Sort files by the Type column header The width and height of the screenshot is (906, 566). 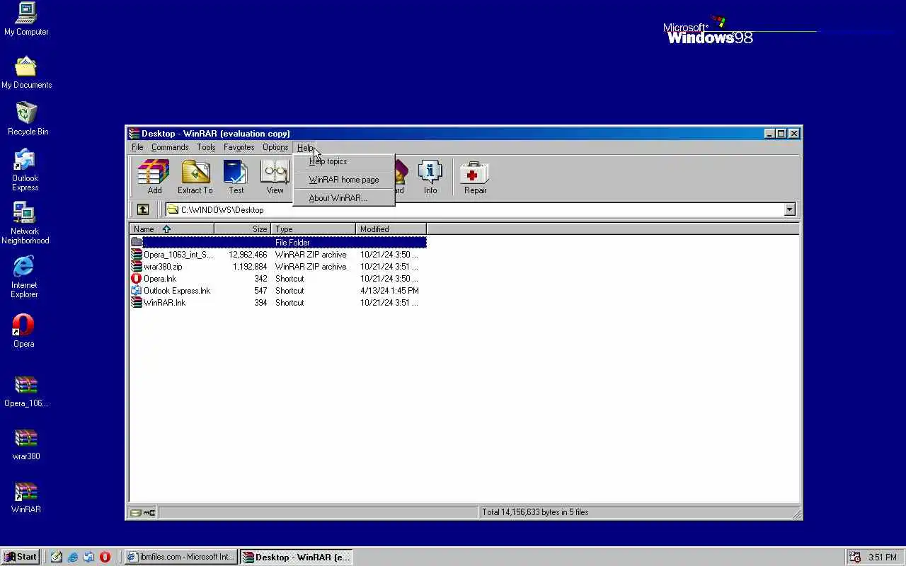313,229
